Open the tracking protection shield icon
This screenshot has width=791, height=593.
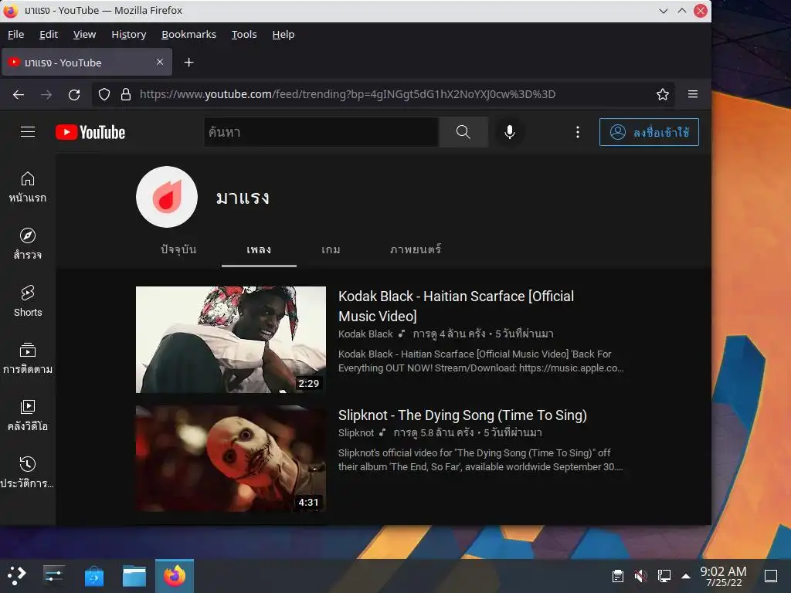104,94
